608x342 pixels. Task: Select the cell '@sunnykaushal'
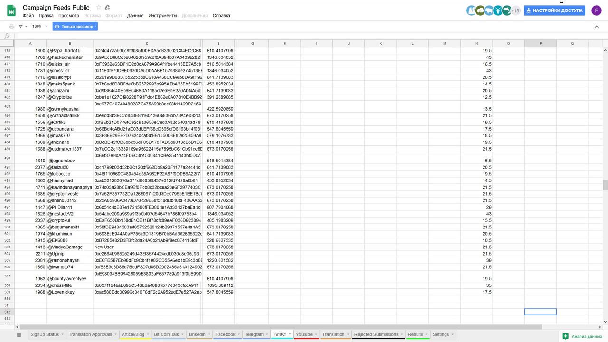pyautogui.click(x=70, y=106)
